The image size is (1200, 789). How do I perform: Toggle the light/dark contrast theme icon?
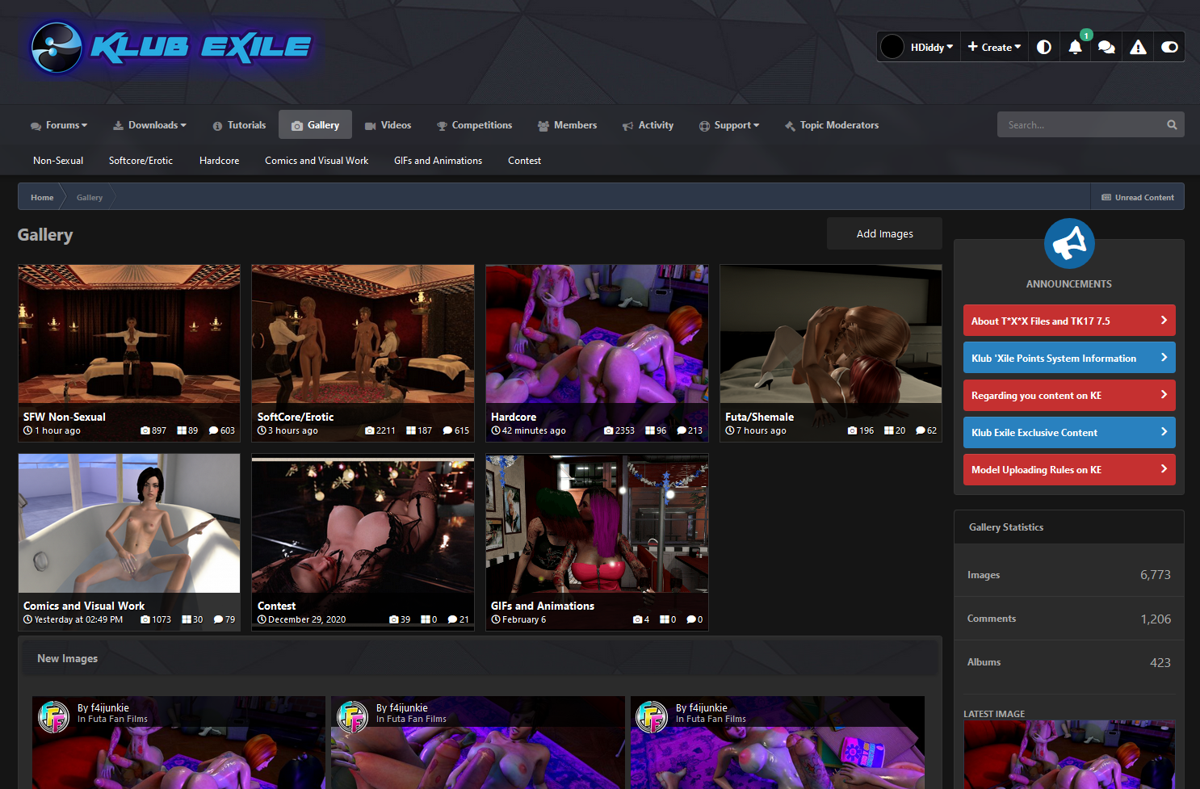[1044, 47]
